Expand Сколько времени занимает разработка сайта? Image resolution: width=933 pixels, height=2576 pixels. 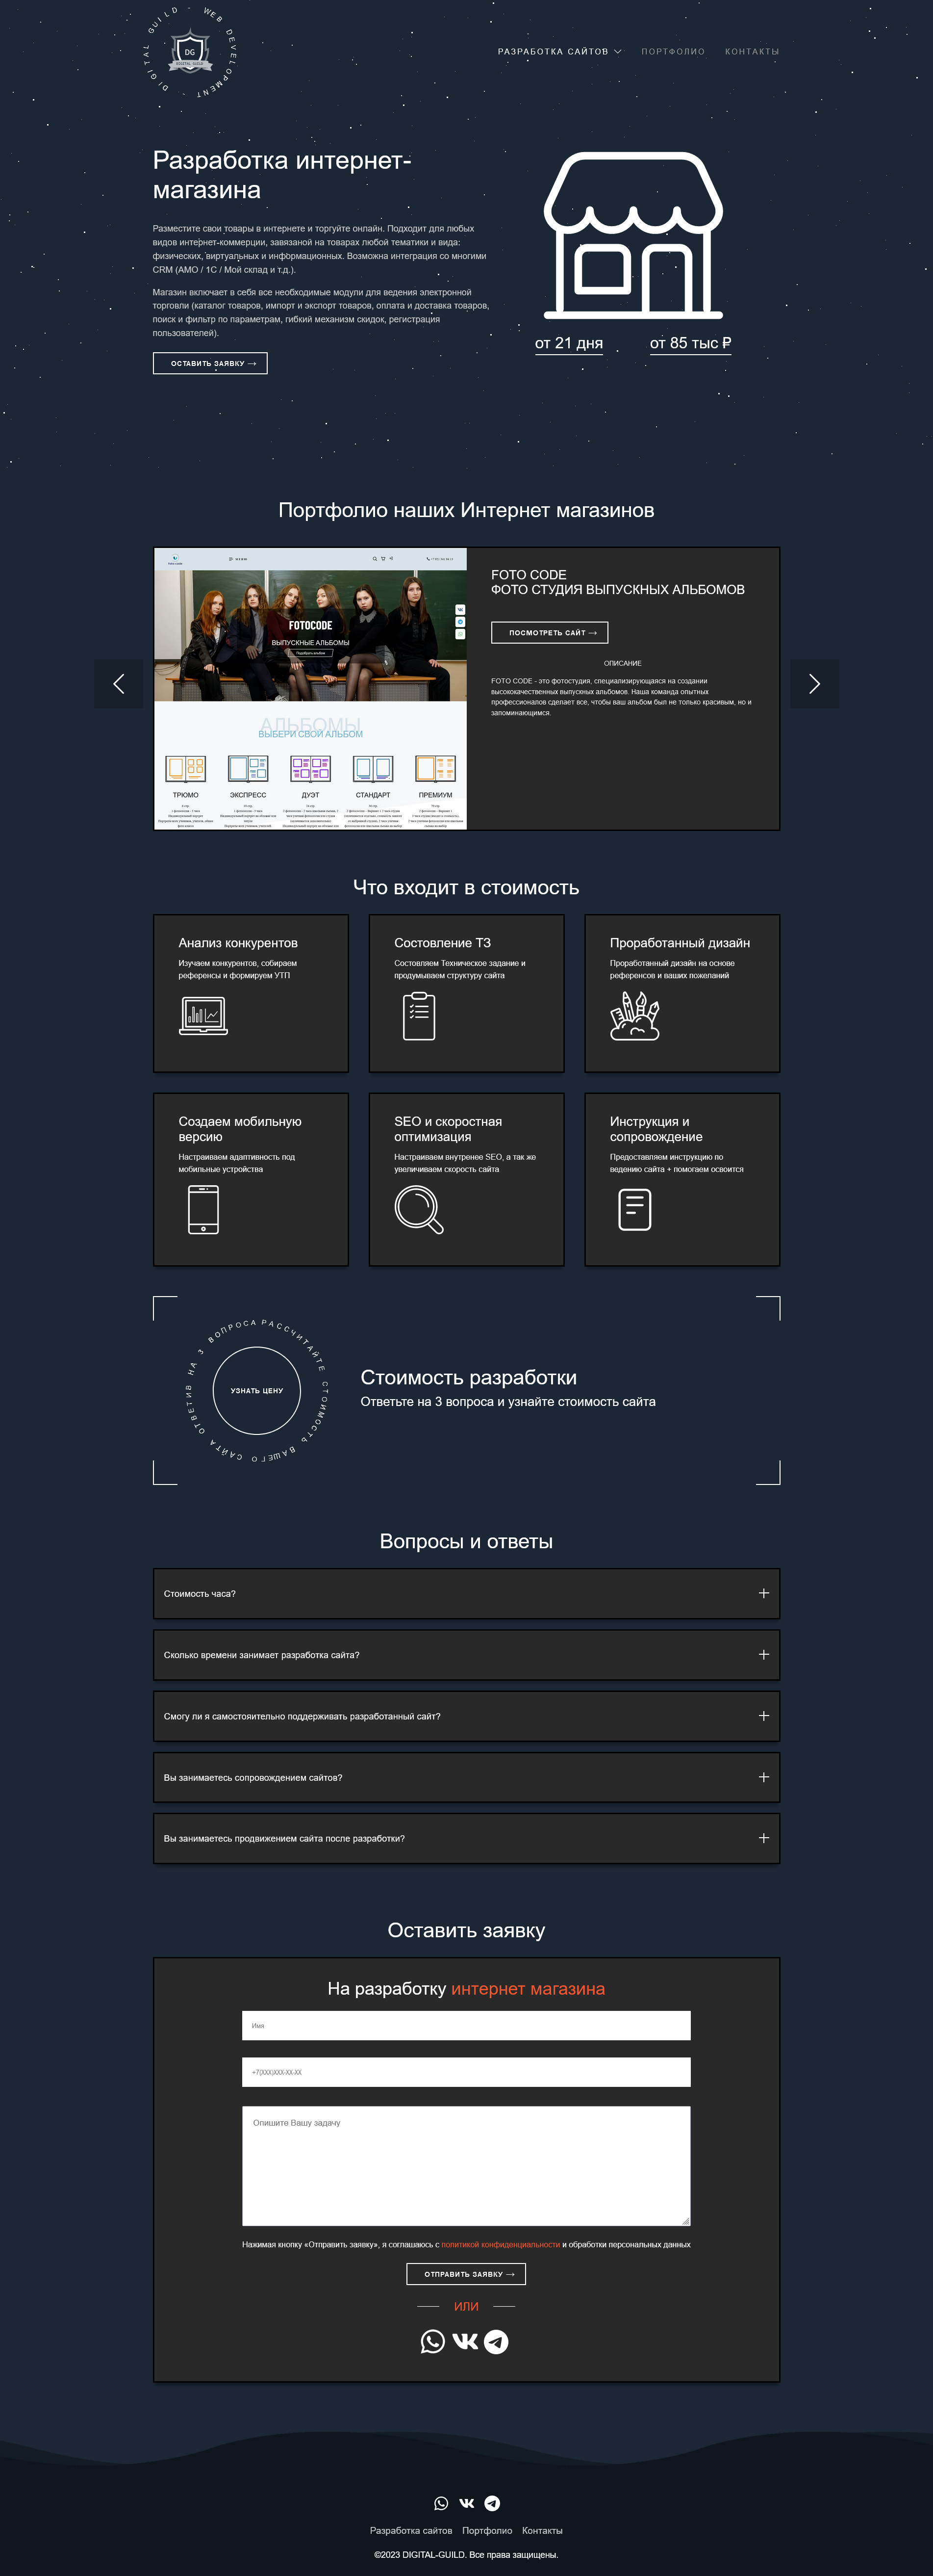[x=467, y=1654]
